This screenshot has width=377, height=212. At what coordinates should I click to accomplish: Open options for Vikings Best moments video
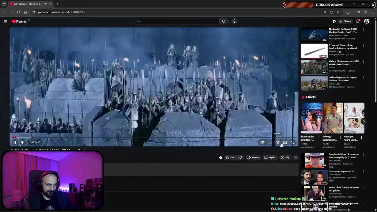click(x=363, y=62)
